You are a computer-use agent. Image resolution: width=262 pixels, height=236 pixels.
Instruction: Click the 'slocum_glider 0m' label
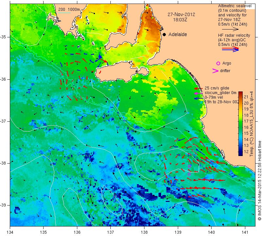(x=220, y=93)
